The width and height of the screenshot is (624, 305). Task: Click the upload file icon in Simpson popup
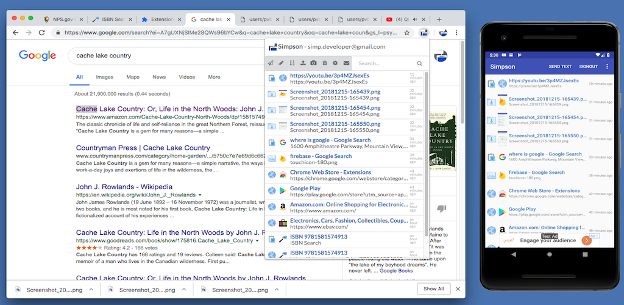click(303, 63)
